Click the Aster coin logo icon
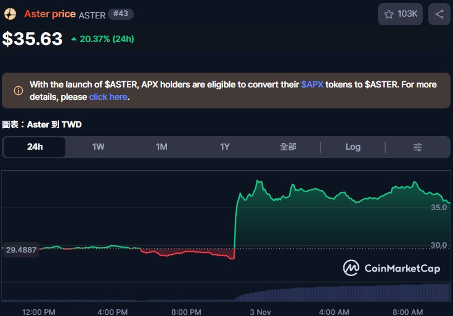The width and height of the screenshot is (453, 316). point(10,14)
